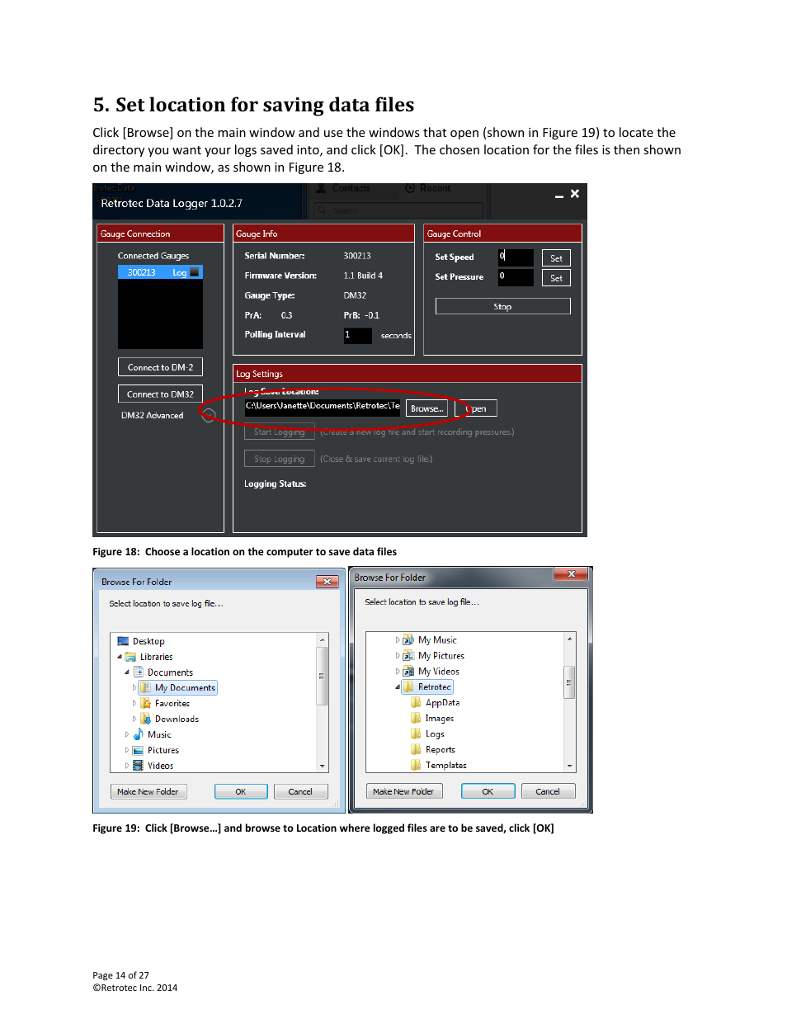Click left dialog scrollbar down arrow
The height and width of the screenshot is (1019, 787).
323,766
